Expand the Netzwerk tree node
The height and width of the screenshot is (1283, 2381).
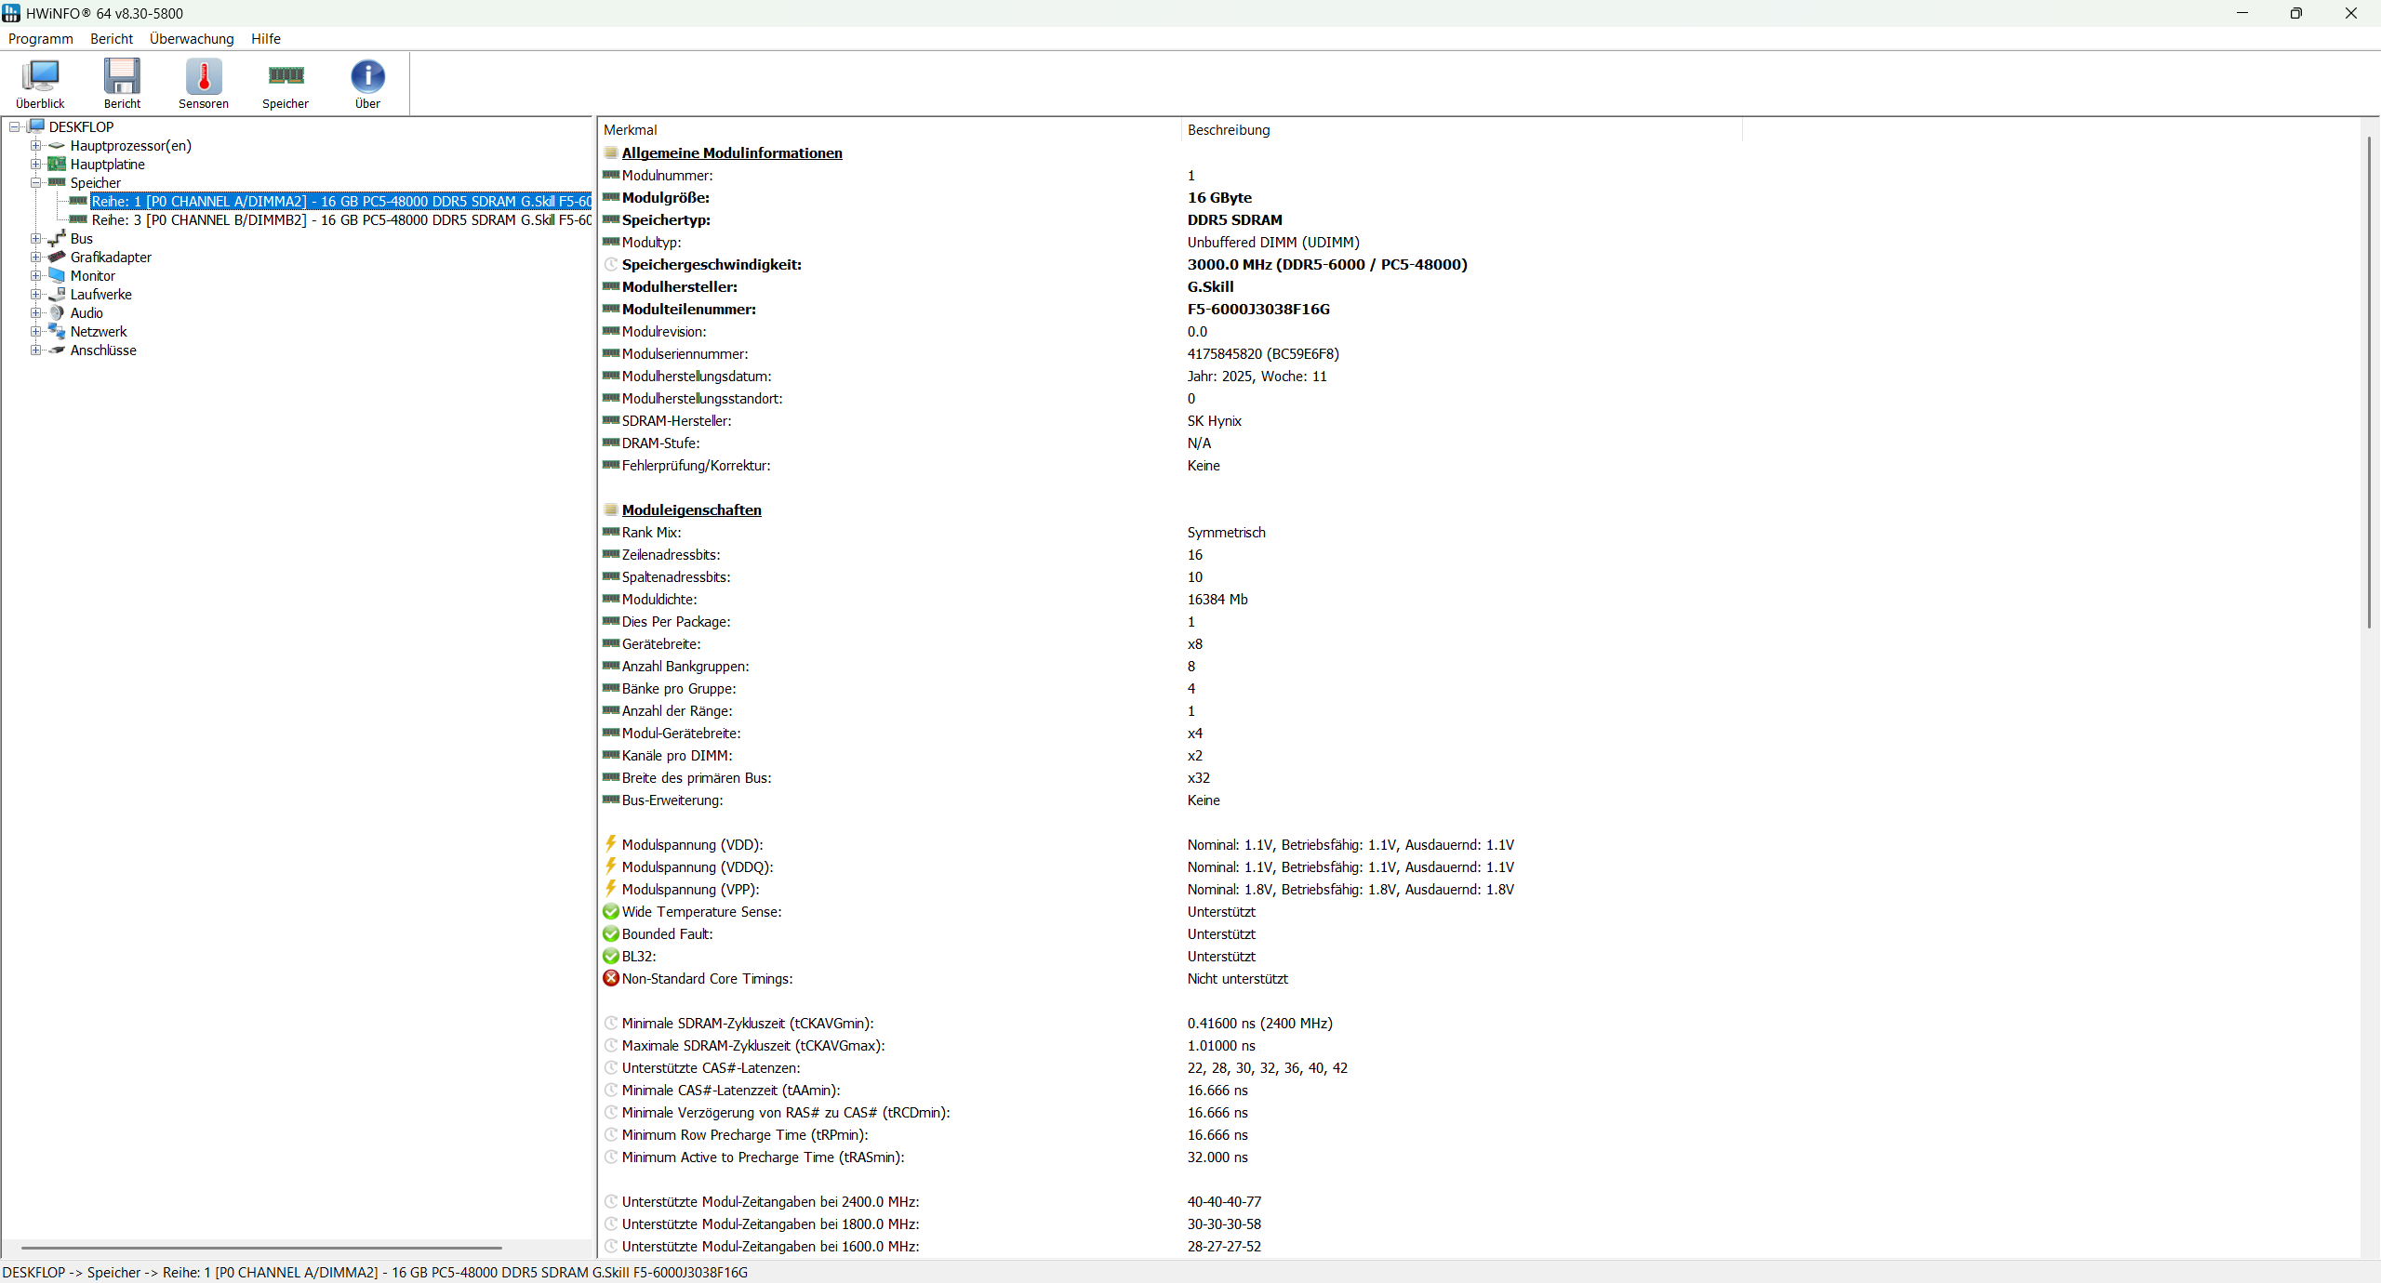click(x=35, y=332)
